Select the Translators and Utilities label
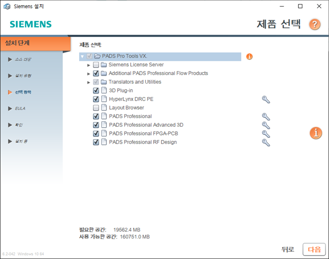The width and height of the screenshot is (329, 259). coord(135,82)
